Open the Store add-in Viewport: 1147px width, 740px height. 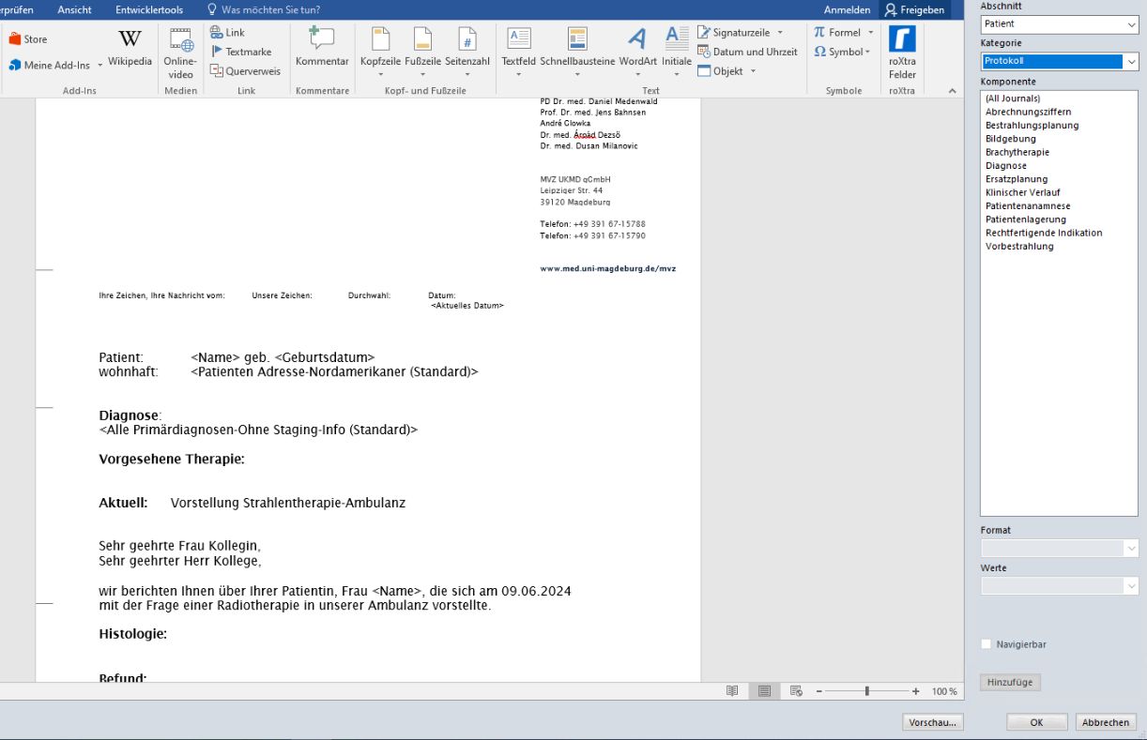(x=28, y=39)
